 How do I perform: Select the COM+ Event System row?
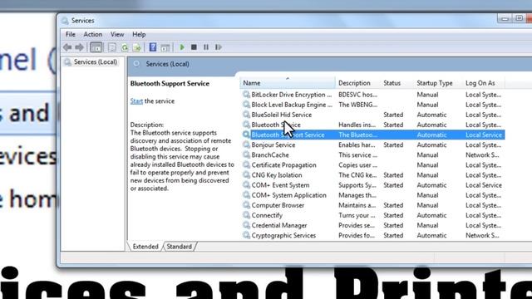[372, 185]
